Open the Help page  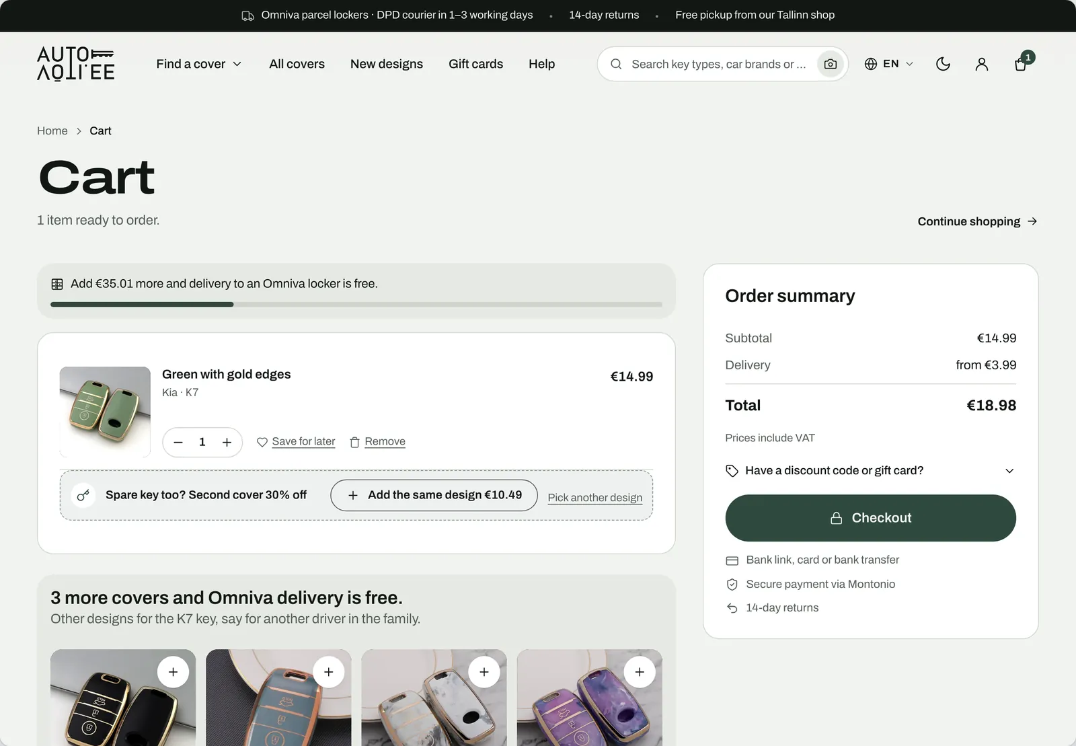pyautogui.click(x=541, y=64)
